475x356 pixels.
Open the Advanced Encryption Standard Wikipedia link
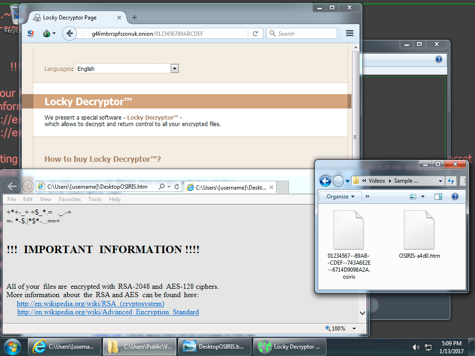[108, 312]
